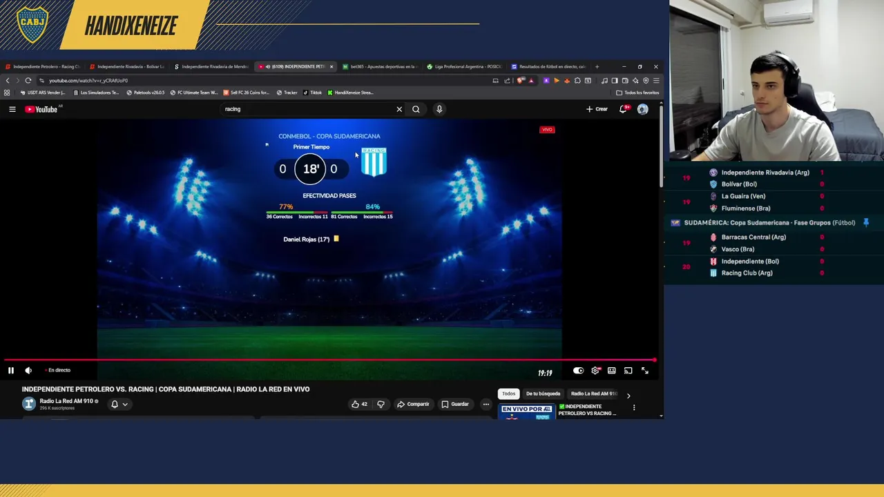Image resolution: width=884 pixels, height=497 pixels.
Task: Run search with magnifying glass button
Action: [416, 109]
